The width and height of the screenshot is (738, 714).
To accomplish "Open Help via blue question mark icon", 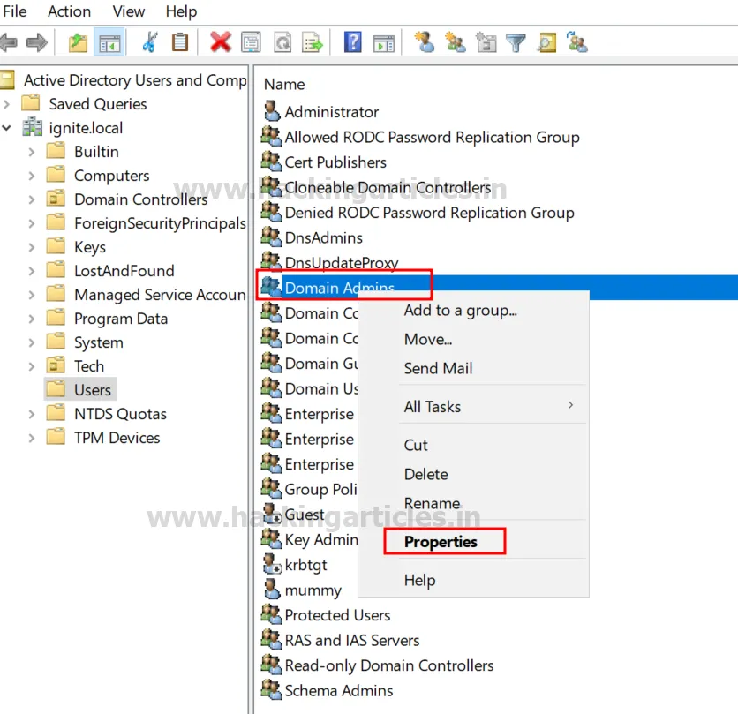I will 352,41.
